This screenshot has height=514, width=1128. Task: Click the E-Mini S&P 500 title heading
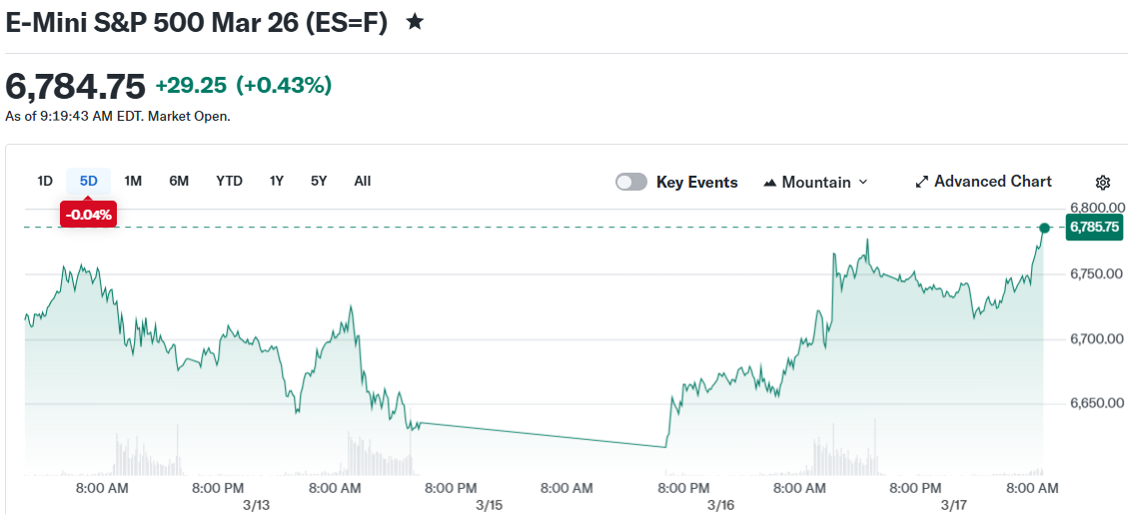[196, 22]
